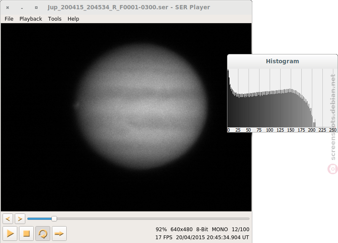The width and height of the screenshot is (338, 243).
Task: Click the 8-Bit depth readout
Action: tap(202, 229)
